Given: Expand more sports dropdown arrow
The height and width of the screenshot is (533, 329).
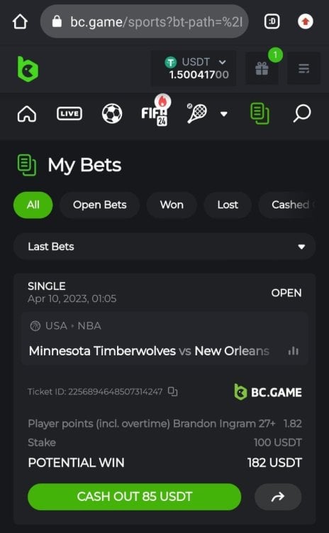Looking at the screenshot, I should (224, 114).
